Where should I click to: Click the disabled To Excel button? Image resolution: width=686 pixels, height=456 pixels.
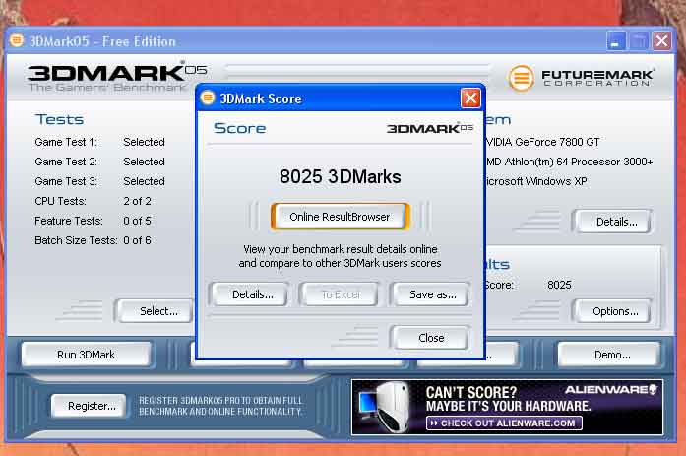pyautogui.click(x=341, y=294)
